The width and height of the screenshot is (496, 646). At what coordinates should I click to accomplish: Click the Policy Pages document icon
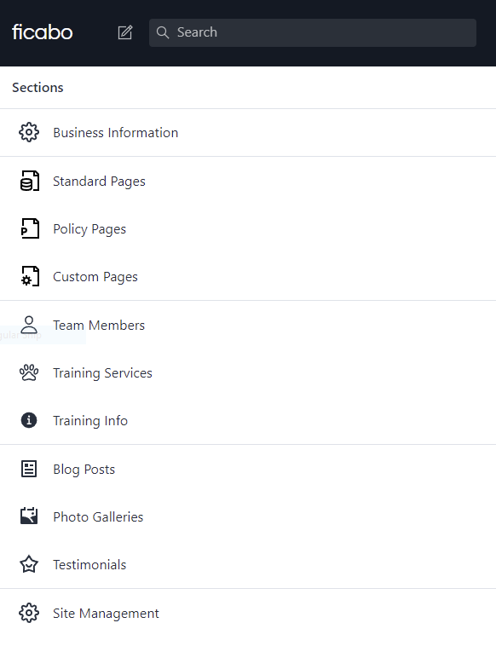coord(30,228)
